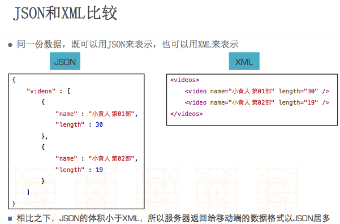Click the teal XML label box
This screenshot has height=224, width=340.
(x=244, y=61)
